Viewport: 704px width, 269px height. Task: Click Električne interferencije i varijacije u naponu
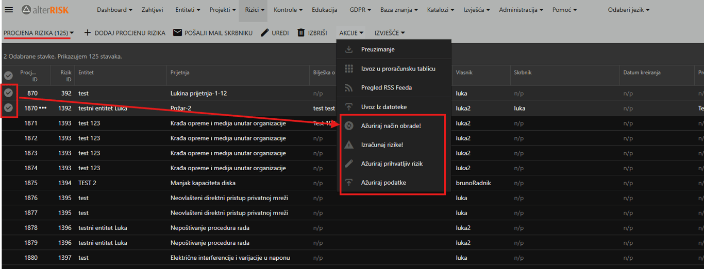[230, 258]
